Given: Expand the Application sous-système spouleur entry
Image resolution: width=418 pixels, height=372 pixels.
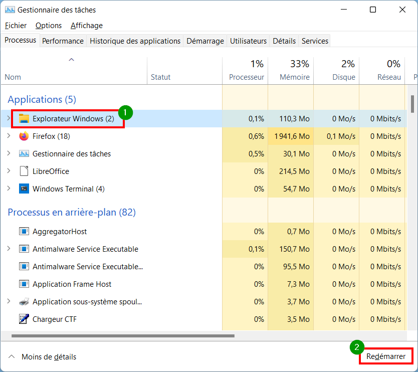Looking at the screenshot, I should tap(9, 301).
